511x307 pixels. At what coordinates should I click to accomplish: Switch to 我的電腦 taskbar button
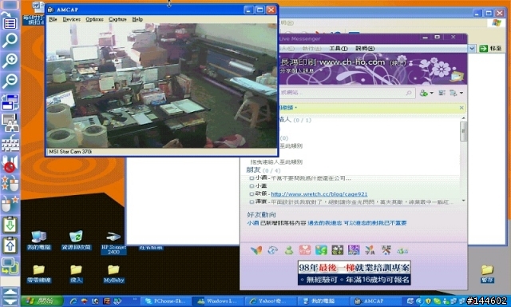click(x=323, y=301)
